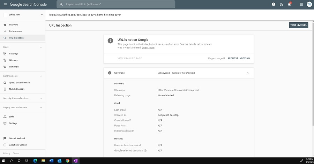Open Microsoft Edge from the taskbar
Image resolution: width=314 pixels, height=164 pixels.
point(35,161)
